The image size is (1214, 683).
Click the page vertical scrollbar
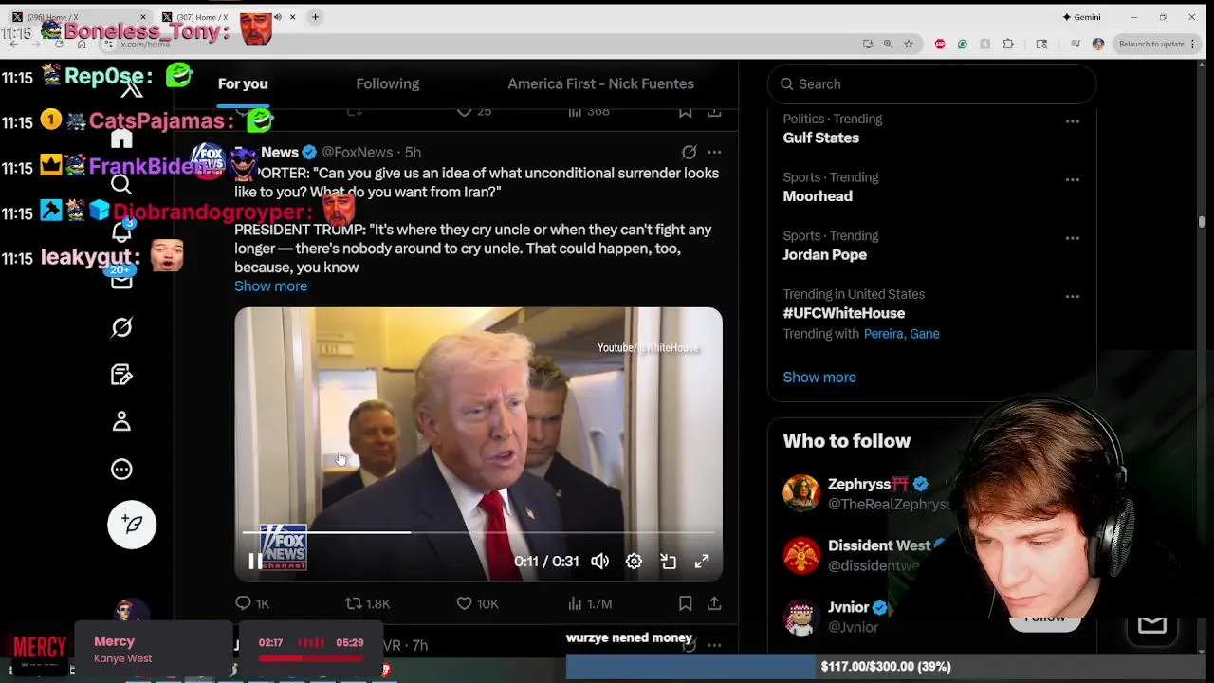click(x=1202, y=222)
